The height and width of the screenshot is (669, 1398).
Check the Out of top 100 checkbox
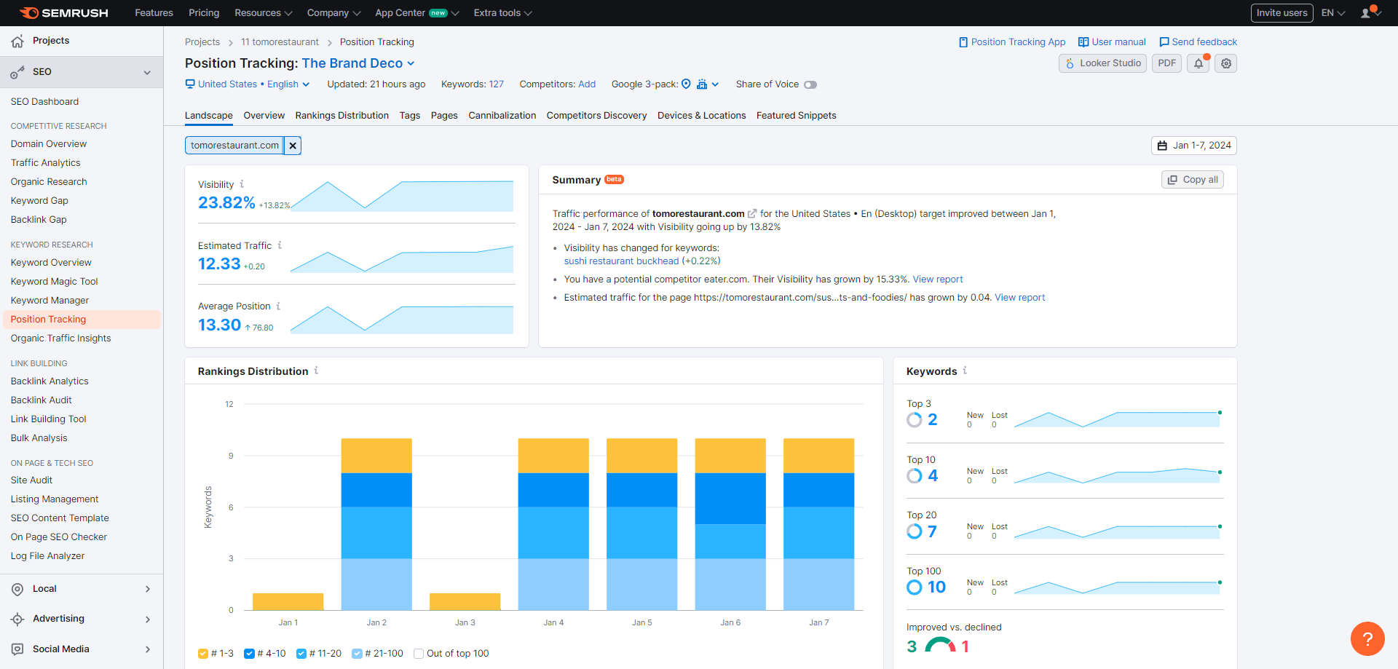419,653
